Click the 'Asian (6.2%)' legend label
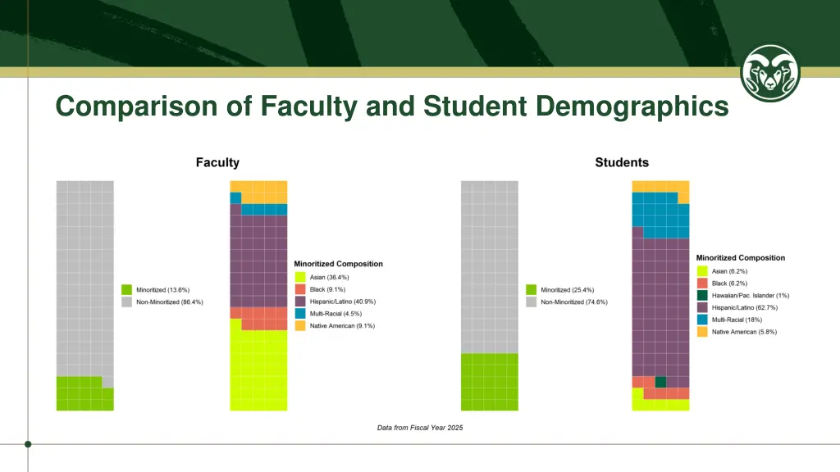840x472 pixels. click(x=729, y=271)
